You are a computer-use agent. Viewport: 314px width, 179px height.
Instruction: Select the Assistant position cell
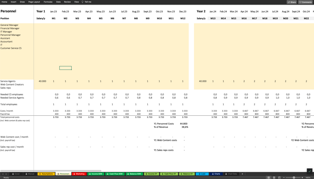click(x=5, y=38)
